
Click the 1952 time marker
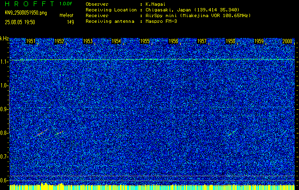[59, 41]
